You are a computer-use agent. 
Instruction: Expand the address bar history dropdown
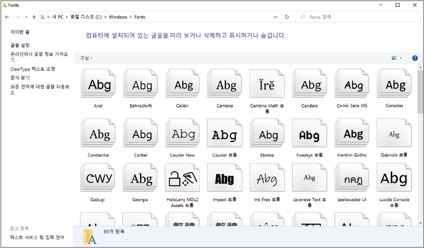tap(275, 17)
